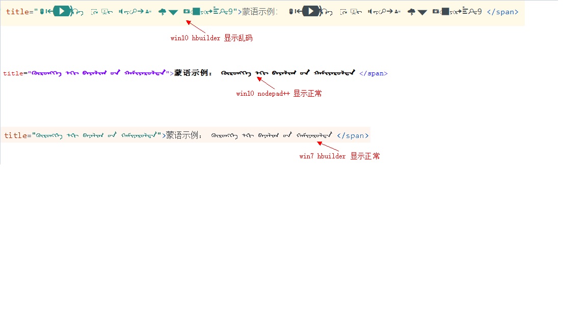Click the bold 蒙语示例 text in the middle row
This screenshot has height=330, width=587.
point(194,73)
